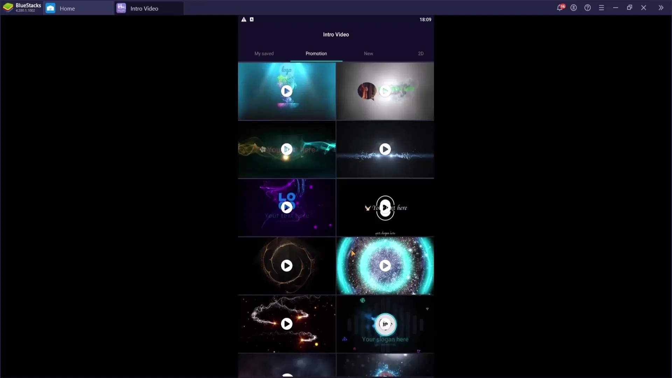This screenshot has width=672, height=378.
Task: Click the 18:09 clock in status bar
Action: [x=425, y=20]
